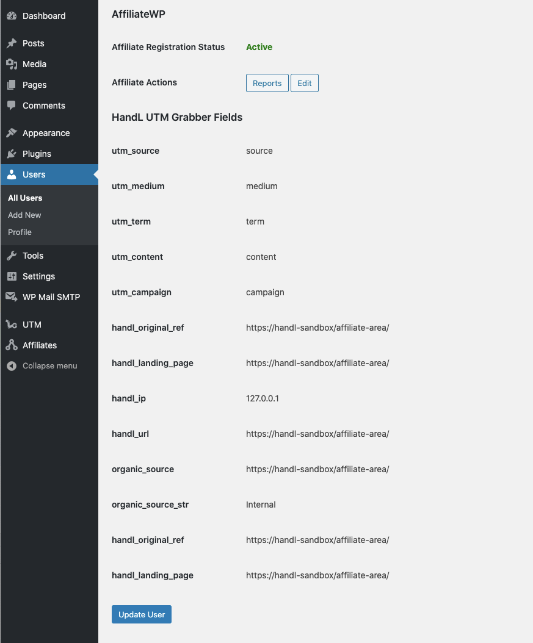Click the UTM plugin icon
The height and width of the screenshot is (643, 533).
12,325
